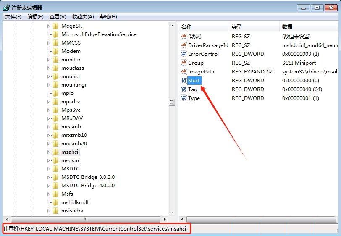Open the 收藏夹(A) menu
The width and height of the screenshot is (341, 236).
pyautogui.click(x=83, y=17)
